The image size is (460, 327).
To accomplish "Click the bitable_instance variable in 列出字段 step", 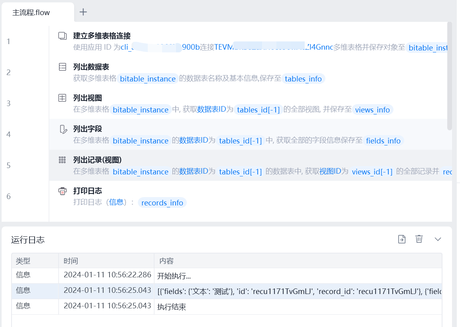I will click(x=141, y=141).
